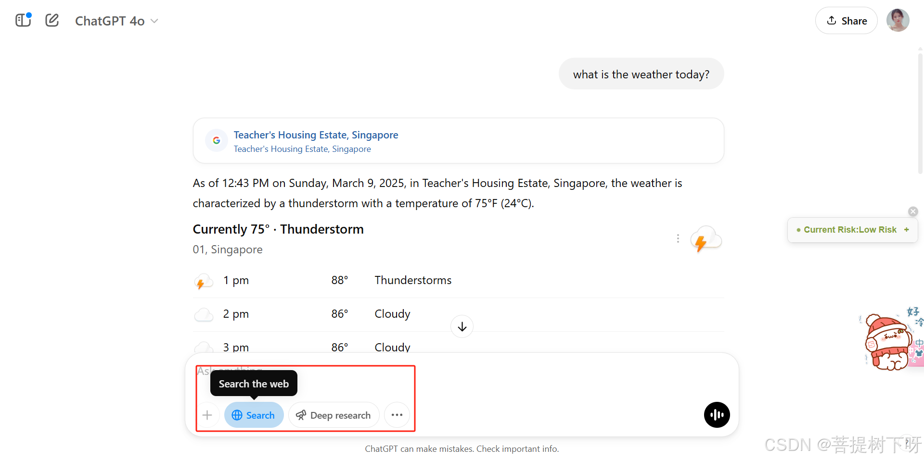Screen dimensions: 924x460
Task: Close the Current Risk widget
Action: 913,211
